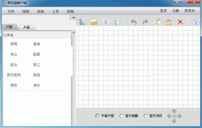The width and height of the screenshot is (202, 128).
Task: Pan view up with the up arrow
Action: pyautogui.click(x=174, y=111)
